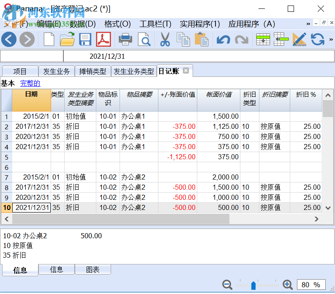The height and width of the screenshot is (294, 335).
Task: Open the 工具栏(T) menu
Action: click(155, 24)
